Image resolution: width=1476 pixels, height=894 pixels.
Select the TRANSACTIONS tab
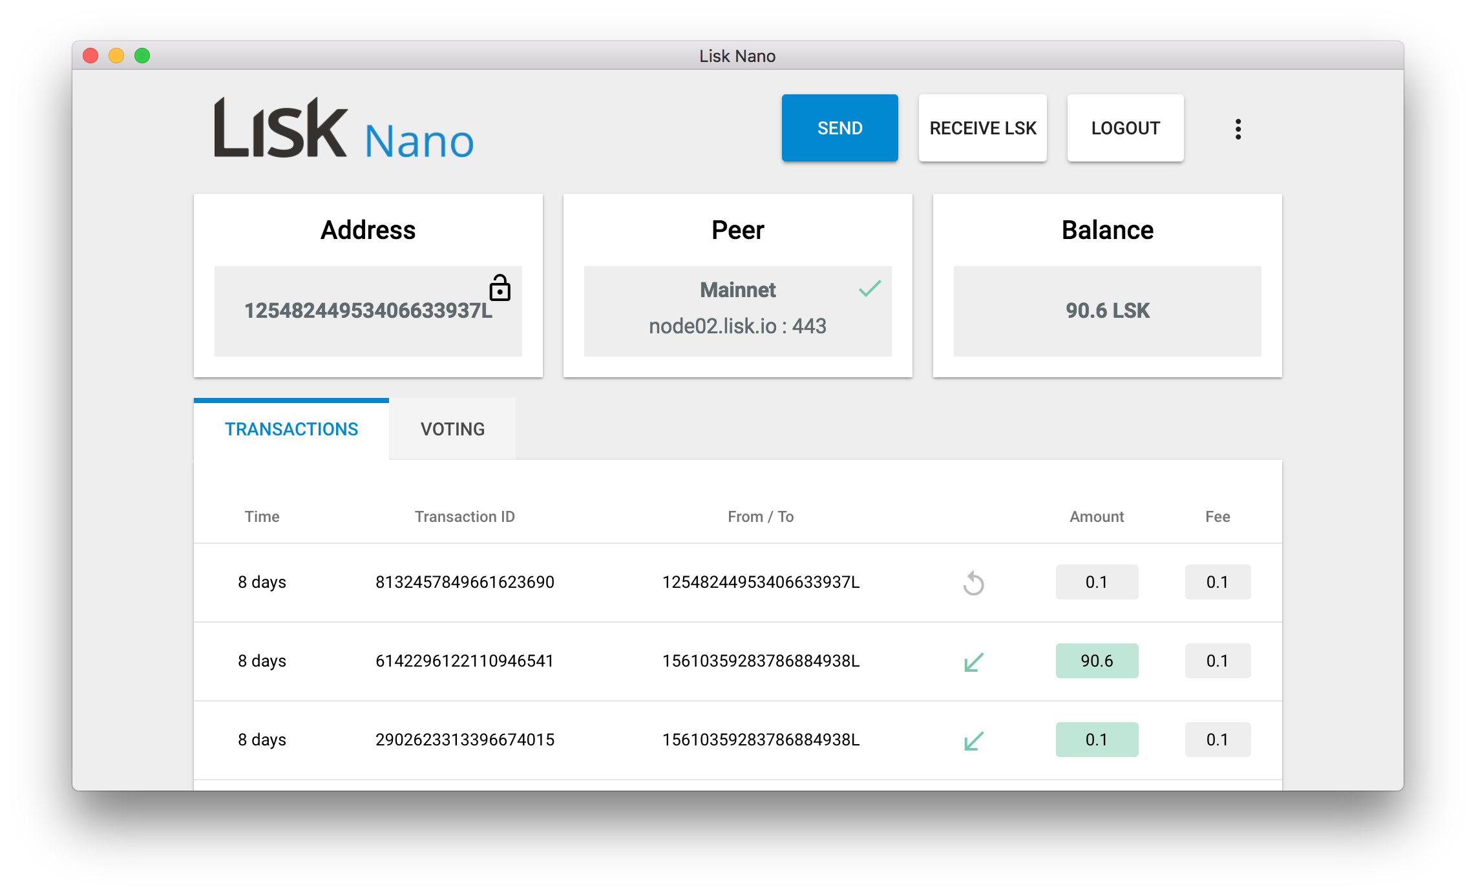291,429
